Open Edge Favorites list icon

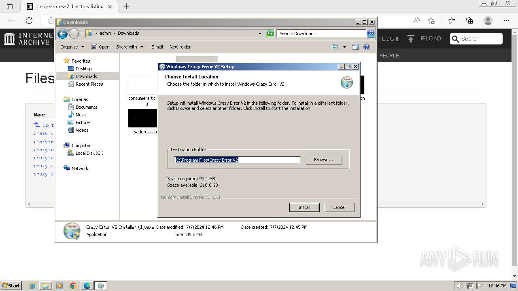tap(452, 21)
